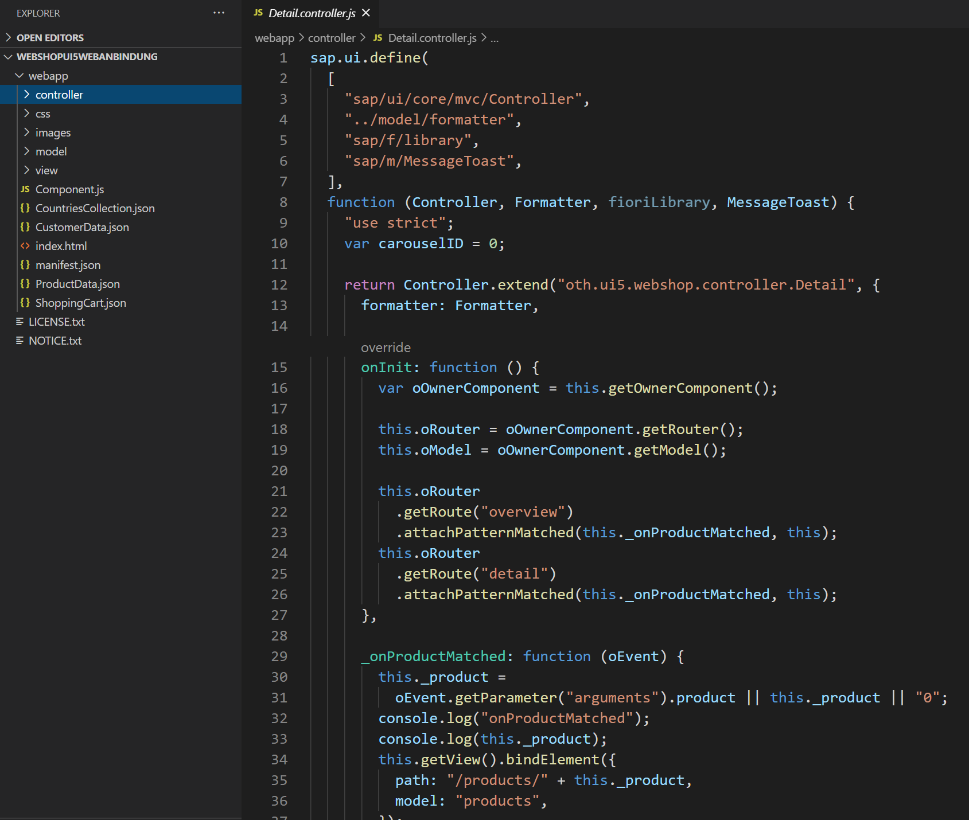
Task: Click line number 15 in the gutter
Action: (279, 368)
